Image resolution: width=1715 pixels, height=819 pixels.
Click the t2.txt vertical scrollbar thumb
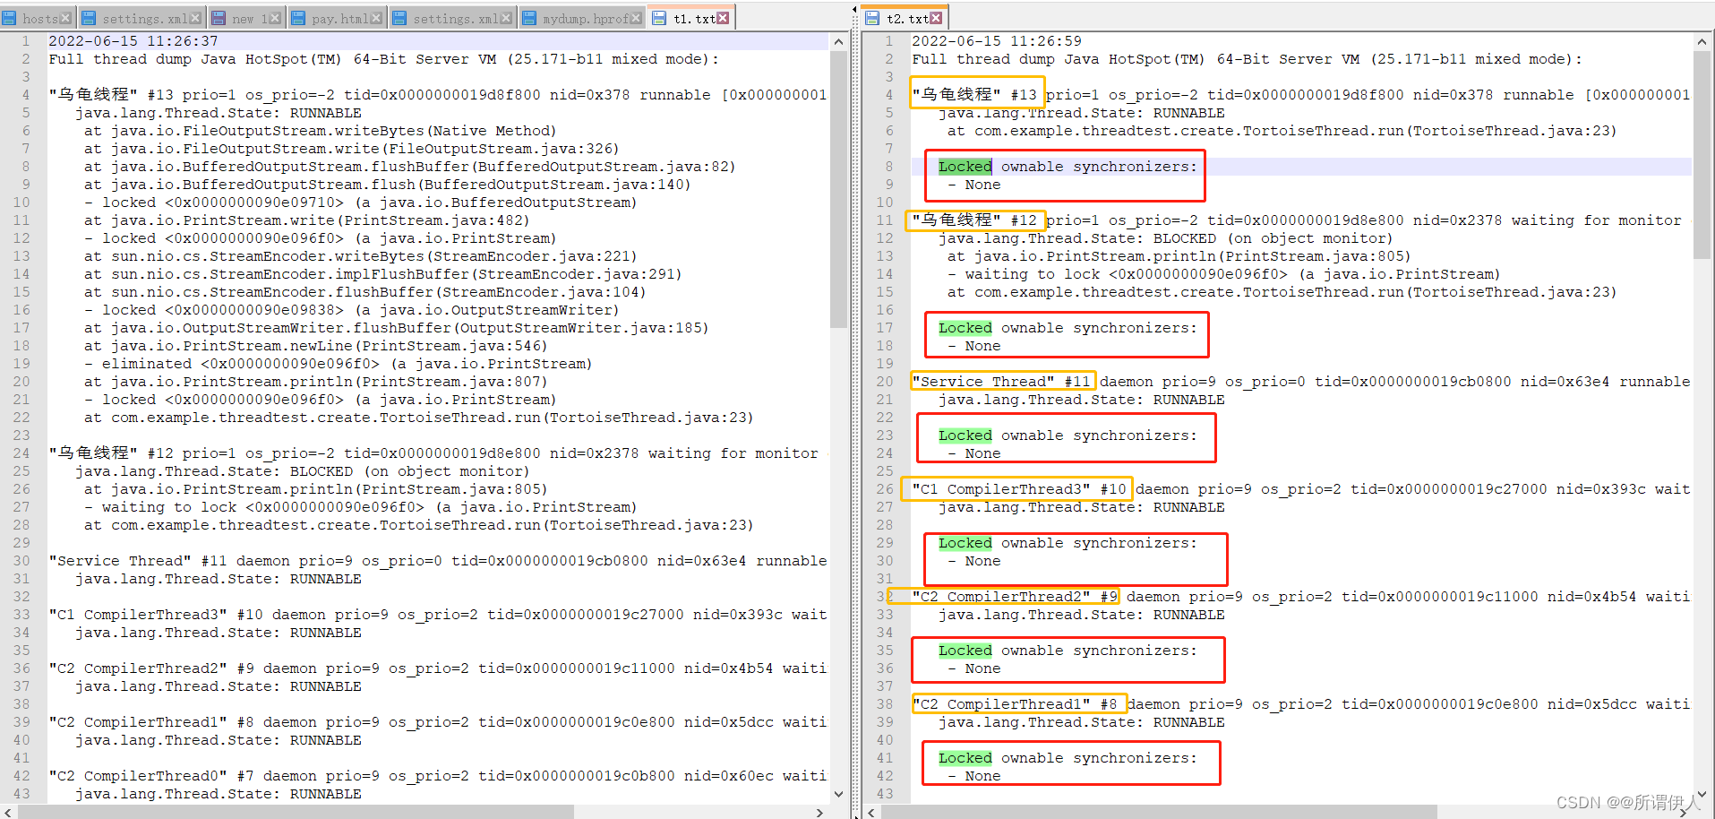[1702, 154]
